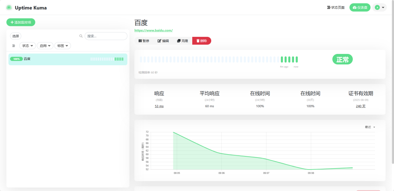Open the user avatar profile menu
Viewport: 394px width, 191px height.
(379, 8)
